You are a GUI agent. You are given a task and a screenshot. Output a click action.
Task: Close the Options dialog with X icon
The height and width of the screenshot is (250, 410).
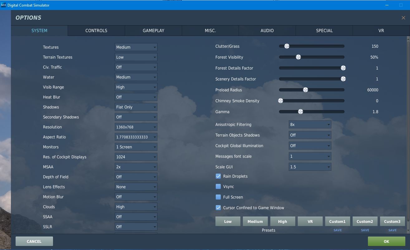point(403,18)
